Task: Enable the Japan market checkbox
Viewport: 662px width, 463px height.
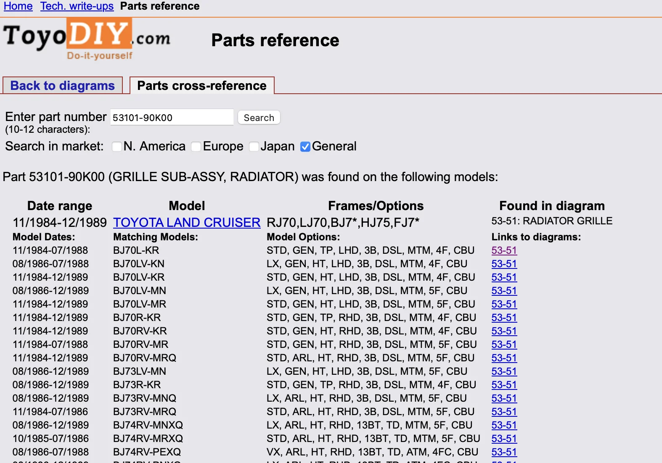Action: [254, 147]
